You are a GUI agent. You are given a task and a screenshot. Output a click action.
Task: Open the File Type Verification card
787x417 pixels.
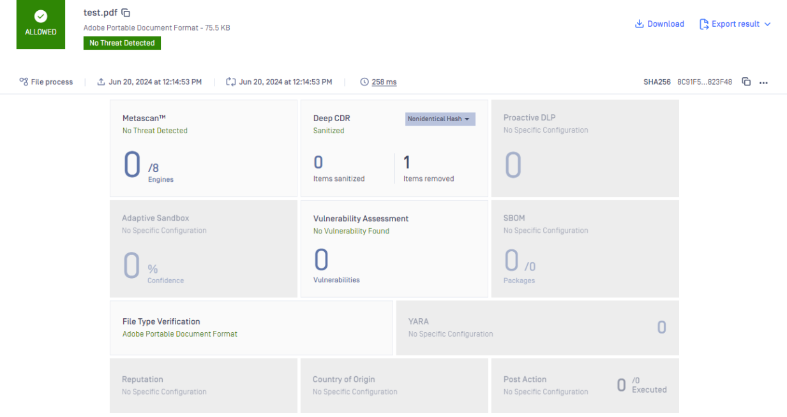(251, 328)
